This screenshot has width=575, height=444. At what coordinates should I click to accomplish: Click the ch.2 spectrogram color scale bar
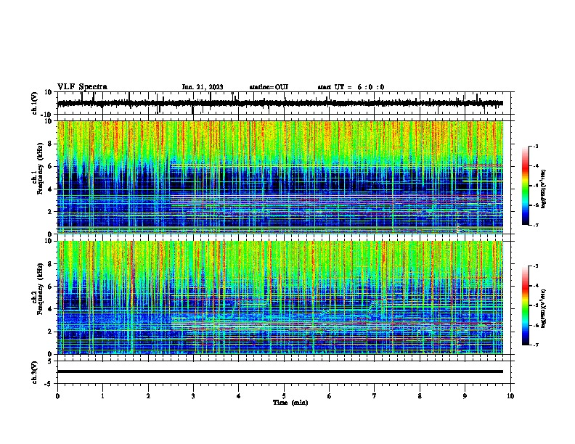tap(525, 305)
